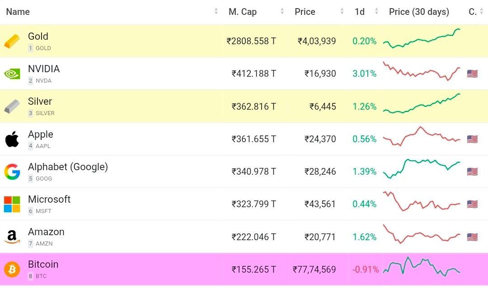Click the Silver bar icon
This screenshot has height=288, width=488.
click(x=12, y=107)
